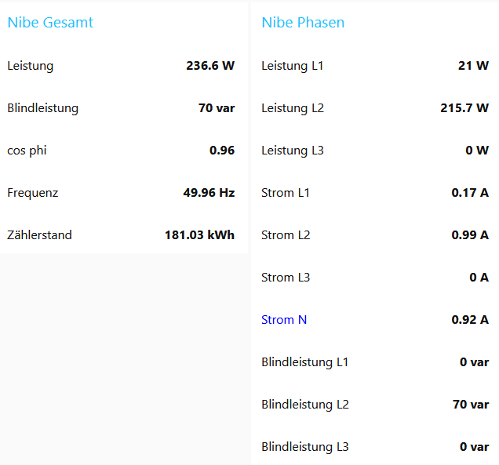The width and height of the screenshot is (499, 465).
Task: Open the Leistung L1 entity
Action: click(293, 66)
